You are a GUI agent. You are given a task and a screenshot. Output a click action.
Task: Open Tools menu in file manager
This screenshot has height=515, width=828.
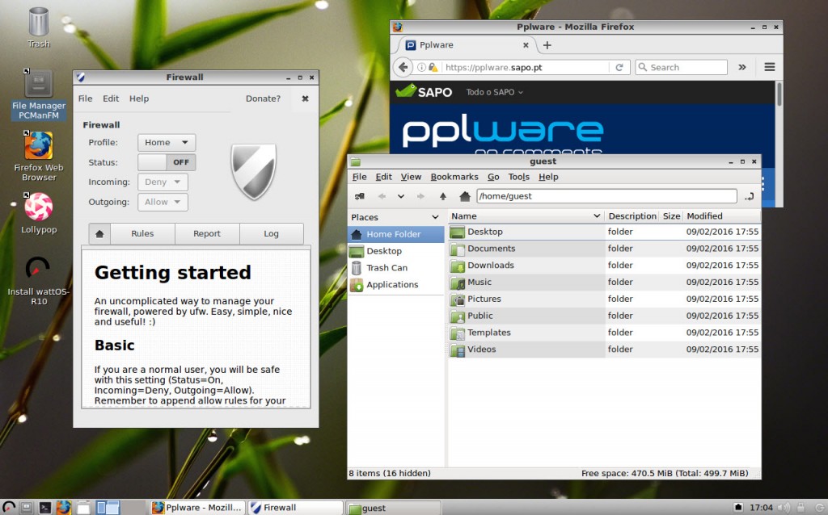pyautogui.click(x=518, y=177)
